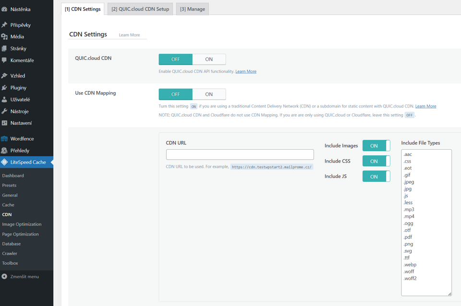Open the Presets submenu item
The image size is (461, 306).
[x=10, y=185]
